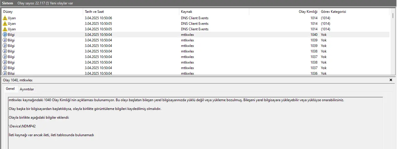Click the (1014) category in 10:50:06 row
Viewport: 397px width, 149px height.
326,18
